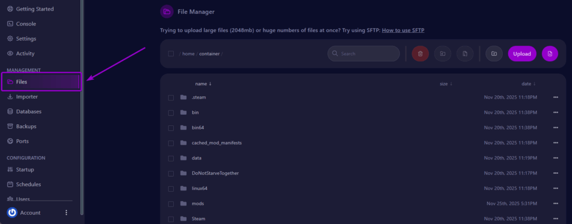
Task: Select the cached_mod_manifests folder checkbox
Action: pos(171,143)
